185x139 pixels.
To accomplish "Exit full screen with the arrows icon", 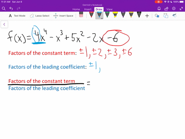I will pos(181,8).
